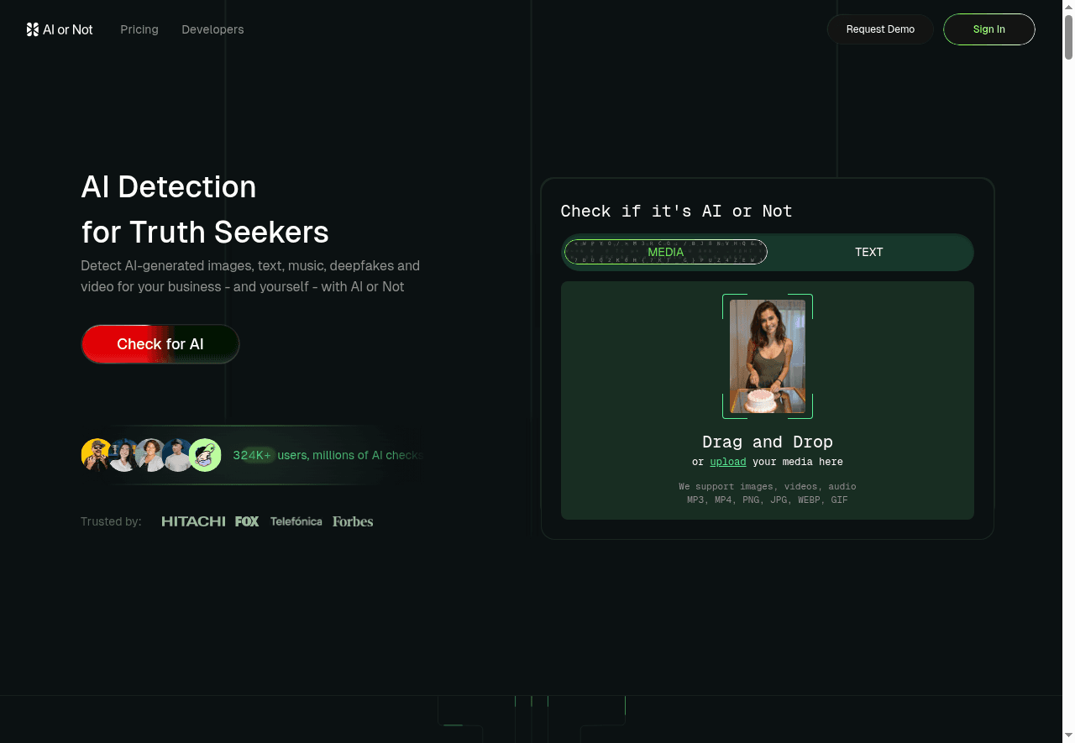Select the sample photo of woman with cake
1075x743 pixels.
[767, 356]
